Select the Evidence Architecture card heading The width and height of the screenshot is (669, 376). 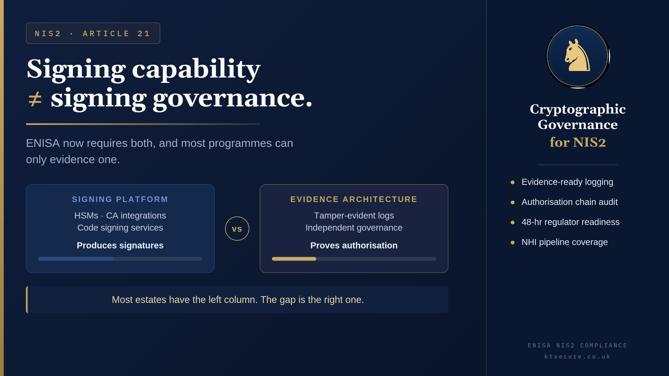[x=354, y=199]
